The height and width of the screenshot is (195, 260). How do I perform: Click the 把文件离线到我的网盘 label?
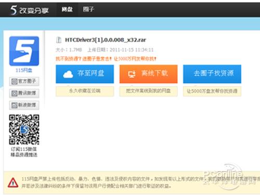click(x=148, y=91)
